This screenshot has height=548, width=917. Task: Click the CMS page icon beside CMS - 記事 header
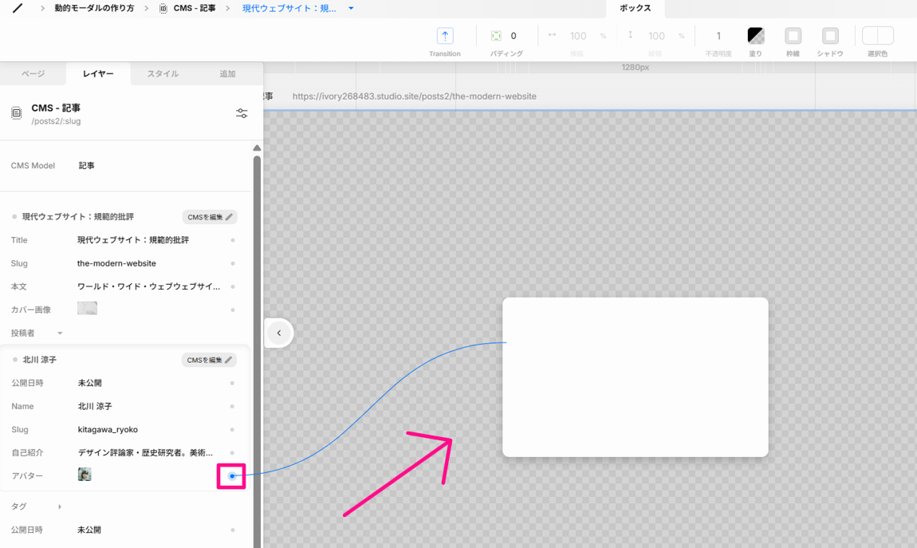pyautogui.click(x=17, y=113)
